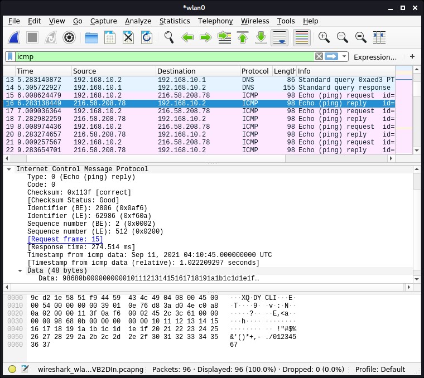
Task: Toggle auto scroll during live capture
Action: (280, 37)
